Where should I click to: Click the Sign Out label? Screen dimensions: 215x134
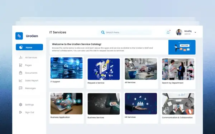(30, 112)
